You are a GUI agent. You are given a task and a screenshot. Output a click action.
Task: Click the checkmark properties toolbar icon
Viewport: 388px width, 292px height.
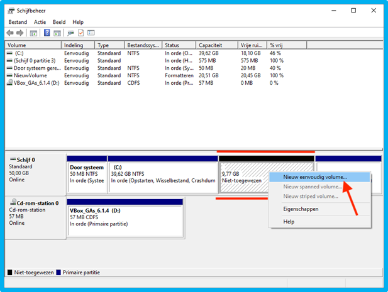[x=81, y=33]
